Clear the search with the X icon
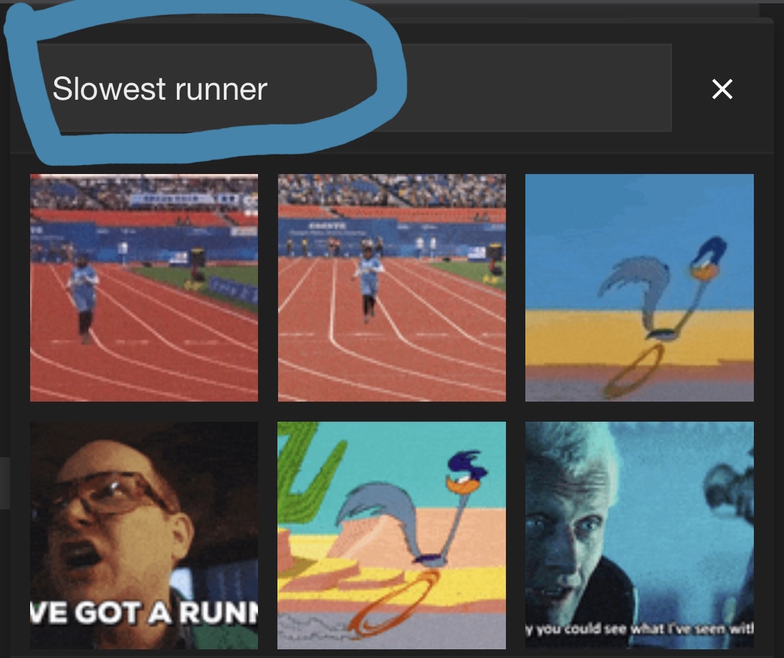Viewport: 784px width, 658px height. coord(722,90)
